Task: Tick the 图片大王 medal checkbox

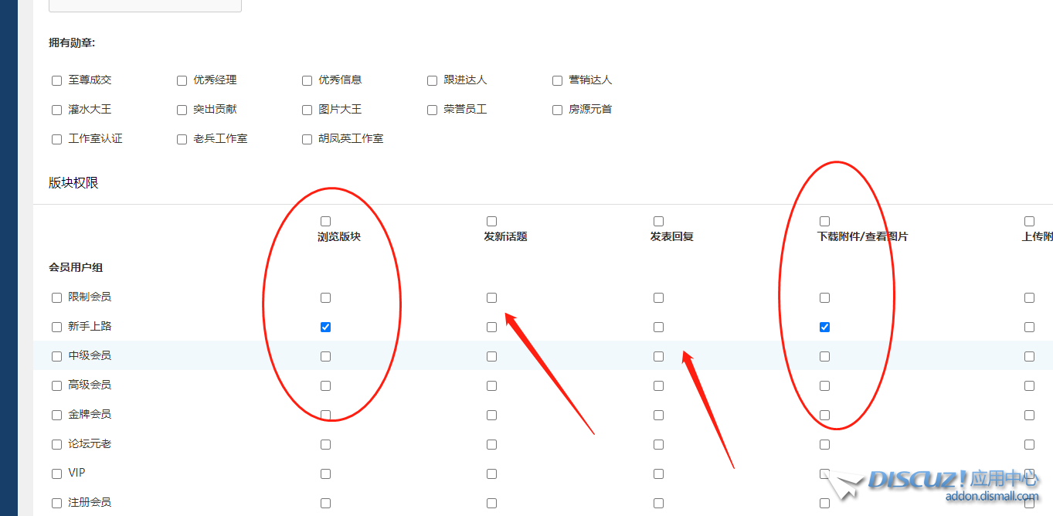Action: [307, 110]
